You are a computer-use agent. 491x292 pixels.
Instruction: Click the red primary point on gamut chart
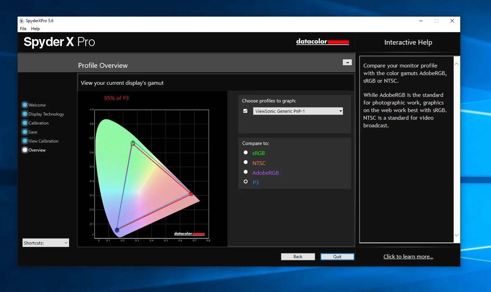pyautogui.click(x=191, y=194)
